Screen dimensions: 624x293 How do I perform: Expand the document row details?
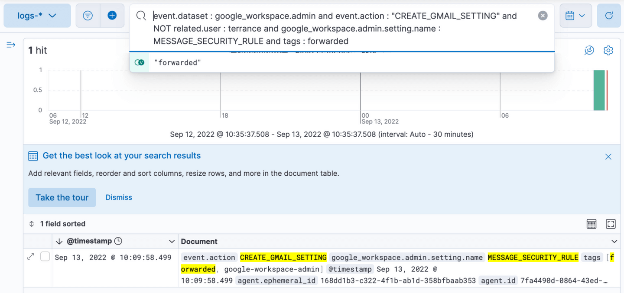pyautogui.click(x=31, y=257)
